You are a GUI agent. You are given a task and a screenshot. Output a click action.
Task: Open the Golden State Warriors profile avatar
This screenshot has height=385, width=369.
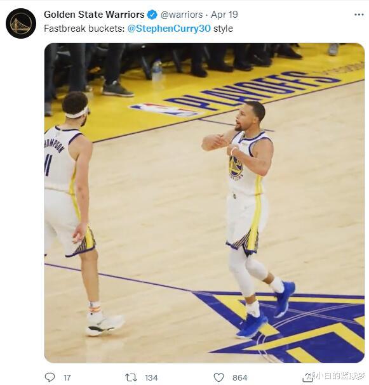[21, 23]
